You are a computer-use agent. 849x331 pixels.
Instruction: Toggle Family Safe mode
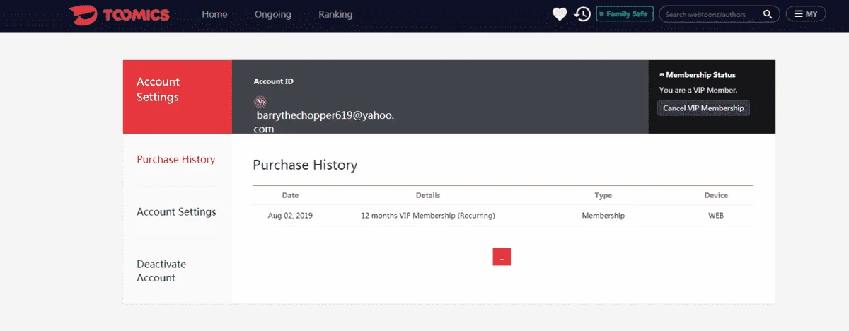(625, 14)
